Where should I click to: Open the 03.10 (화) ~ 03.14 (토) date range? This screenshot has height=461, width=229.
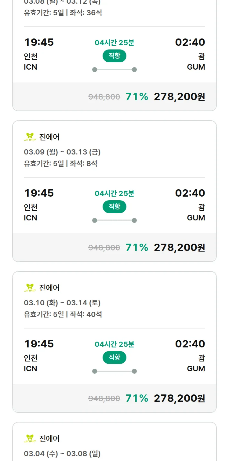point(62,303)
